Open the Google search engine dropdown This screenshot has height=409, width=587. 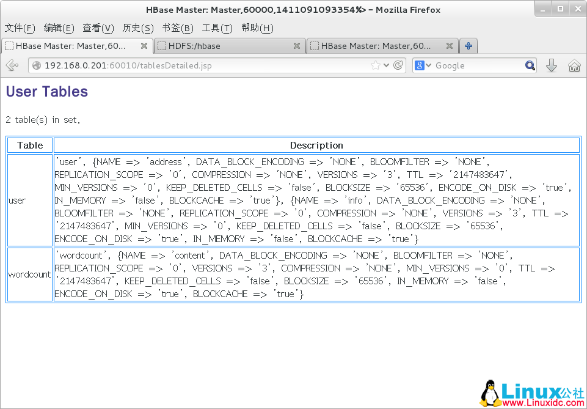click(x=429, y=65)
